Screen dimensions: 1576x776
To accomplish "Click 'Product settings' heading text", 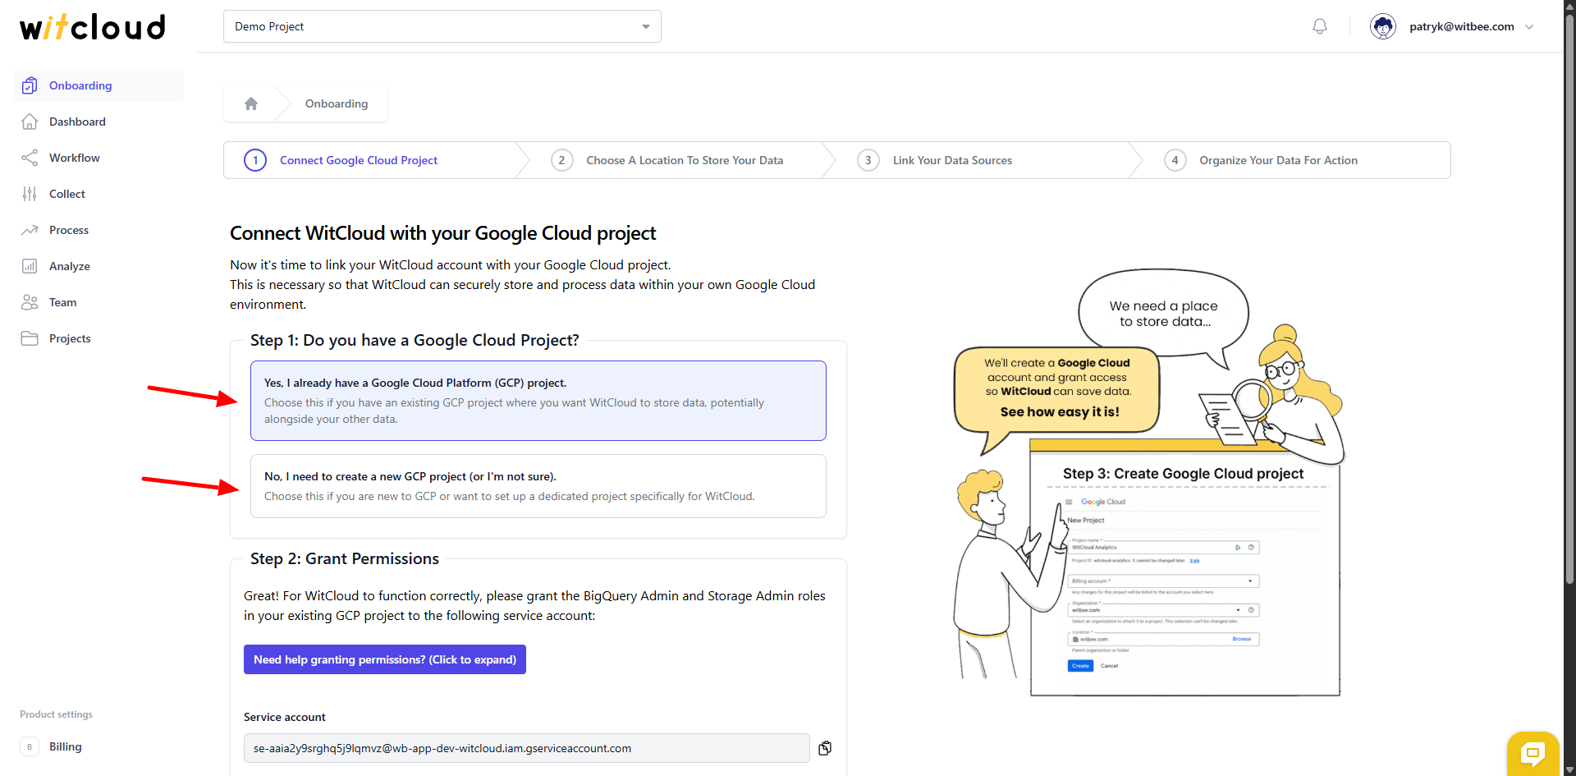I will 56,714.
